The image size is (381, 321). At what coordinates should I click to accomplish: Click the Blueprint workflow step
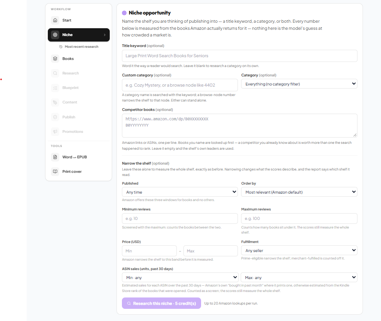79,88
